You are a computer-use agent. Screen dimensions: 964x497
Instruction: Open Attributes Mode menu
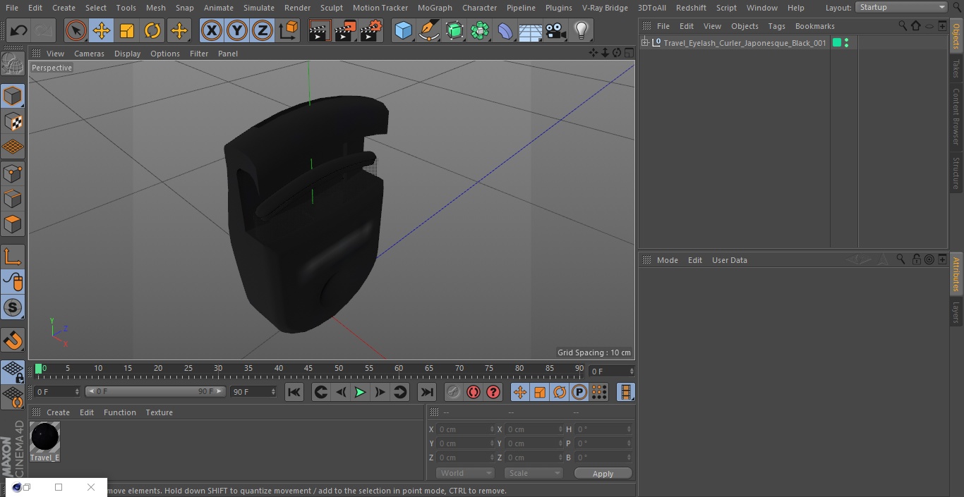point(667,260)
